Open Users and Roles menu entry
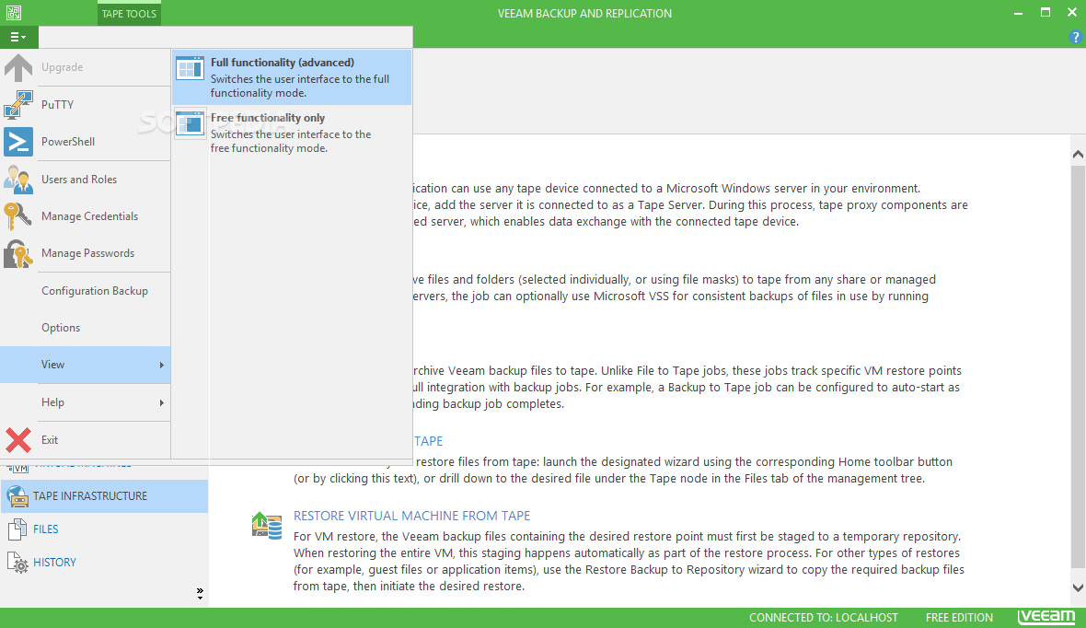The image size is (1086, 628). pos(86,179)
